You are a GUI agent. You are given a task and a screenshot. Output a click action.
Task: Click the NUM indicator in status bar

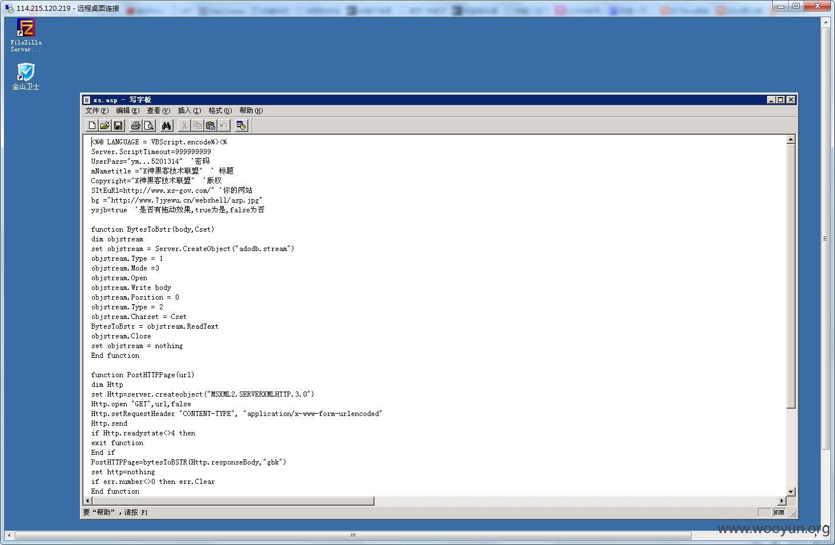778,512
